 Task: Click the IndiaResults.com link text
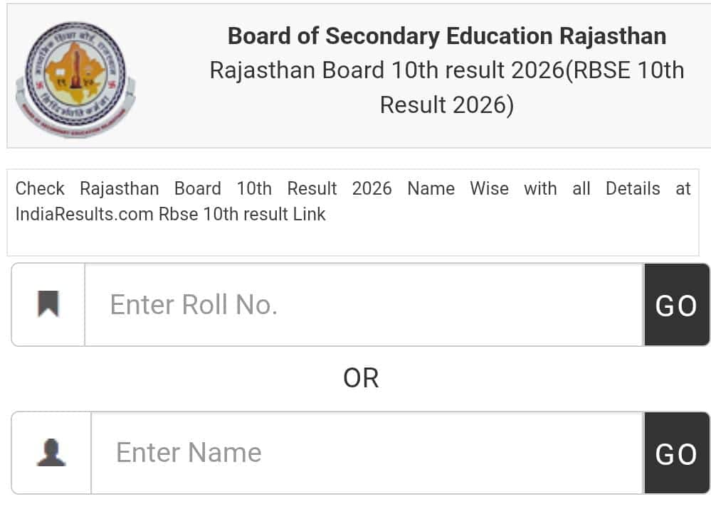[82, 214]
